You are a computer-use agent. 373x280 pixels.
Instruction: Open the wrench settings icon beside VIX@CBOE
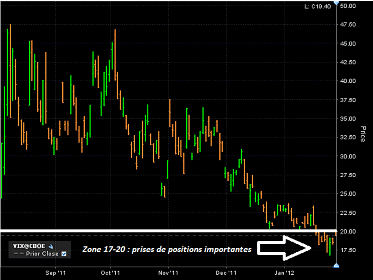51,246
